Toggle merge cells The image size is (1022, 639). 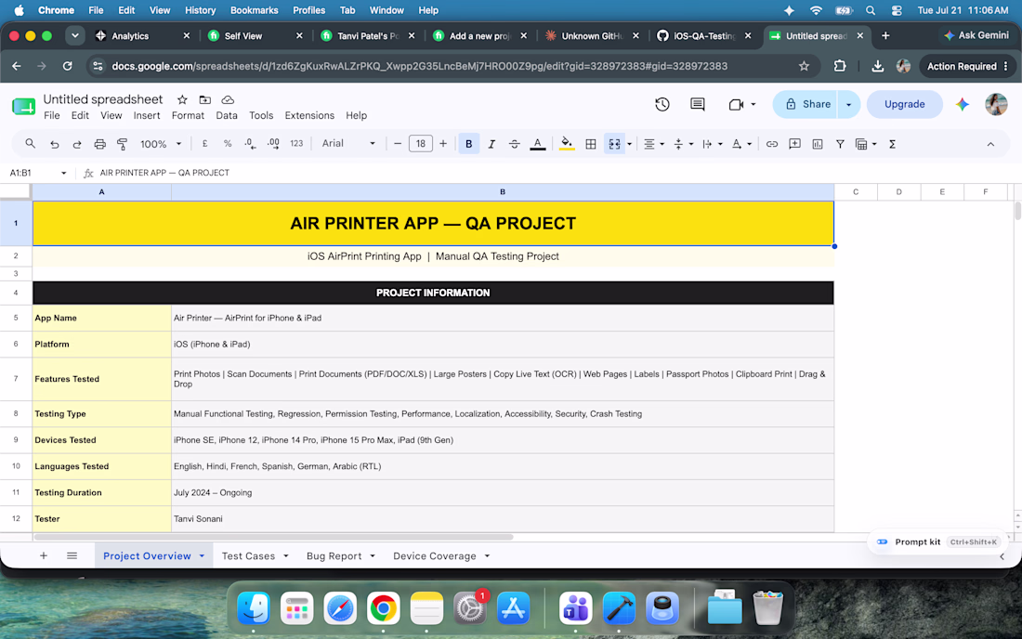614,144
